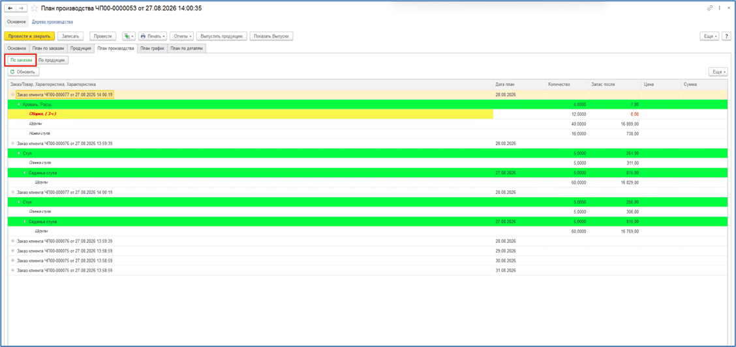This screenshot has width=736, height=347.
Task: Click the Провести и закрыть button
Action: [29, 36]
